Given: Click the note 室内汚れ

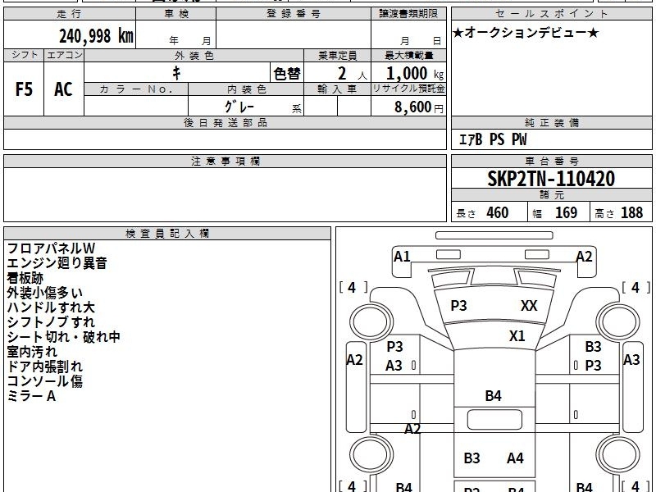Looking at the screenshot, I should tap(32, 352).
